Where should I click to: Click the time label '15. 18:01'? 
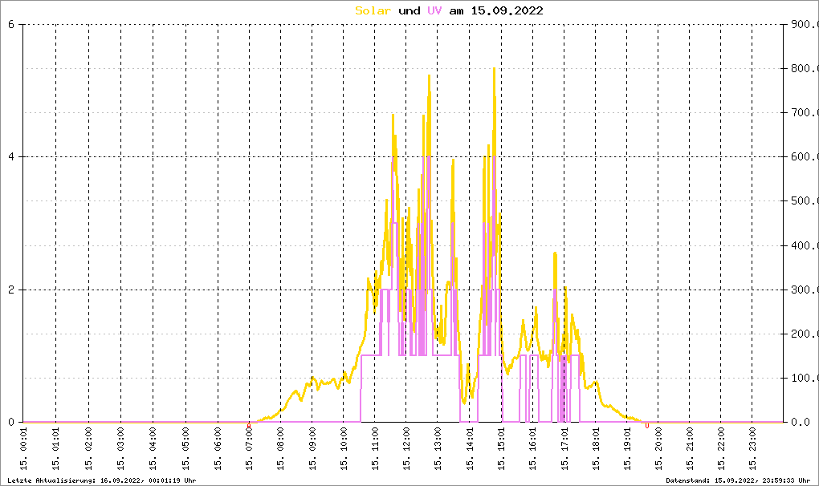coord(596,449)
